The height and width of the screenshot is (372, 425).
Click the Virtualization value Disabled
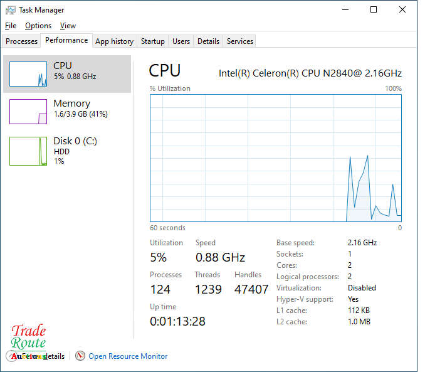(x=362, y=288)
